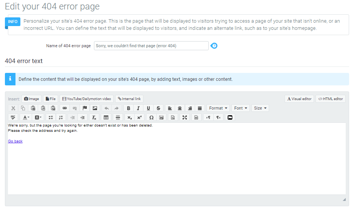Switch to the Visual editor
This screenshot has width=354, height=210.
tap(299, 99)
